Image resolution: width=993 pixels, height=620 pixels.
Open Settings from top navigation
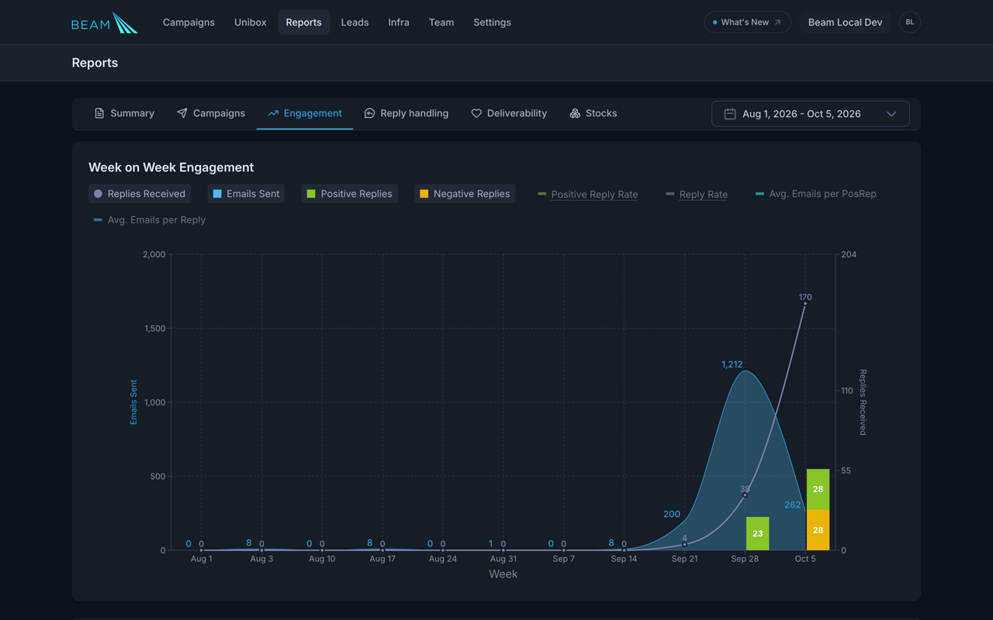coord(492,22)
